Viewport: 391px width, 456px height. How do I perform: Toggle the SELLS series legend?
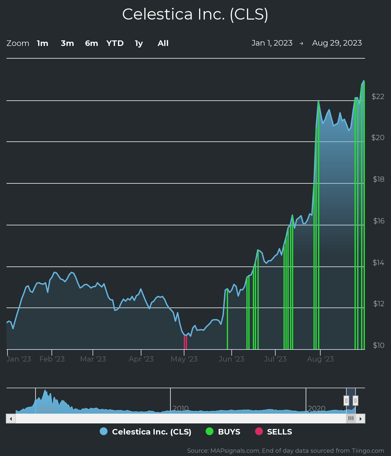click(x=273, y=432)
